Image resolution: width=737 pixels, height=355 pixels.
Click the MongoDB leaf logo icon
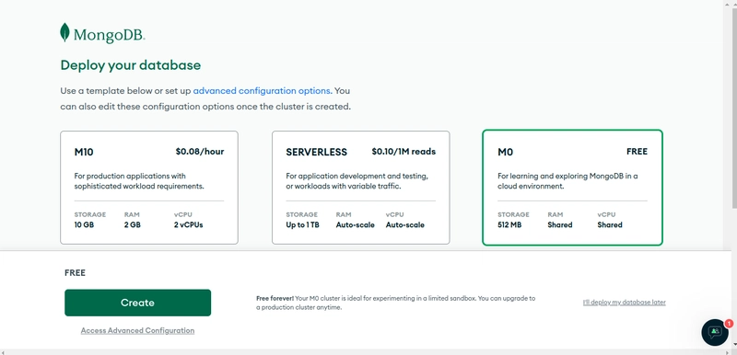coord(64,33)
